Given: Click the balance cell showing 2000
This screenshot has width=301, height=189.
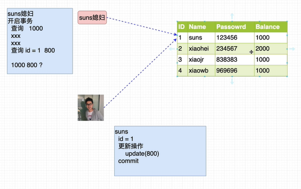Looking at the screenshot, I should pyautogui.click(x=271, y=49).
